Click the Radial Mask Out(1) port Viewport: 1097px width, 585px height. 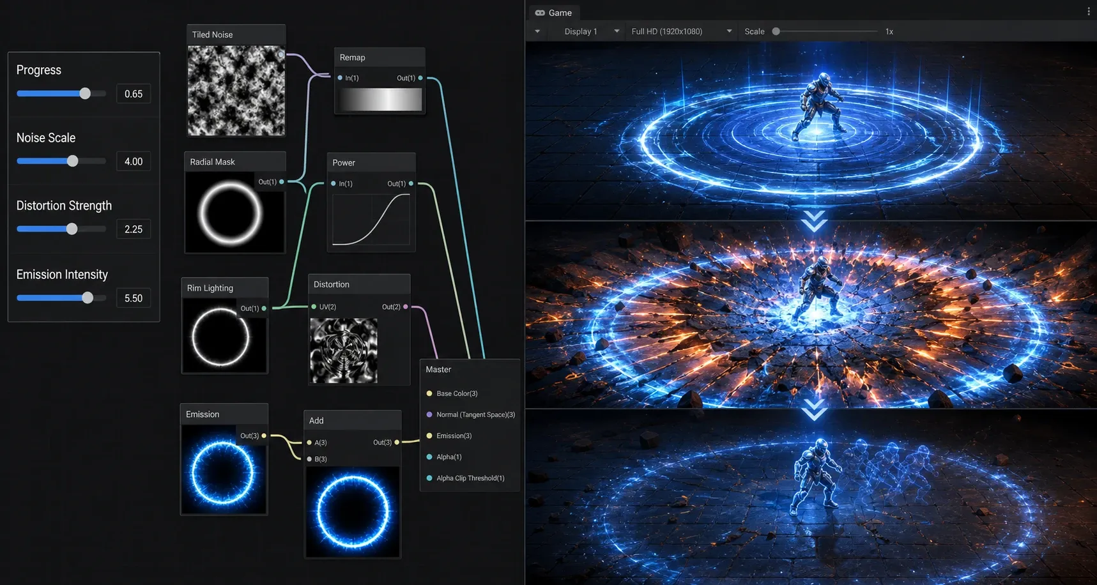point(282,182)
